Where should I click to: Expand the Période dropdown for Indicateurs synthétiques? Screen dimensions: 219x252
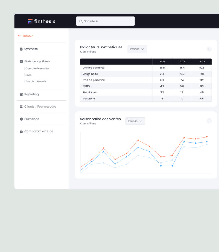tap(137, 49)
